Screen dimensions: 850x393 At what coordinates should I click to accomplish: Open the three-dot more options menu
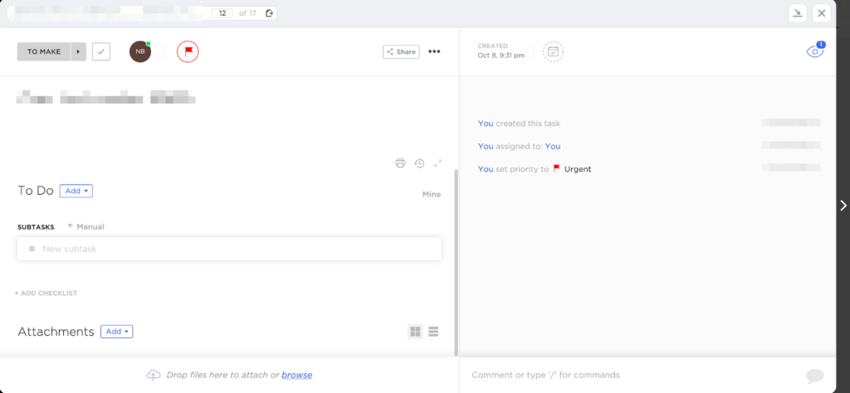[x=434, y=51]
